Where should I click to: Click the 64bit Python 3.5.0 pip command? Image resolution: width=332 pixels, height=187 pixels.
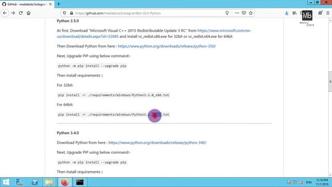[114, 115]
